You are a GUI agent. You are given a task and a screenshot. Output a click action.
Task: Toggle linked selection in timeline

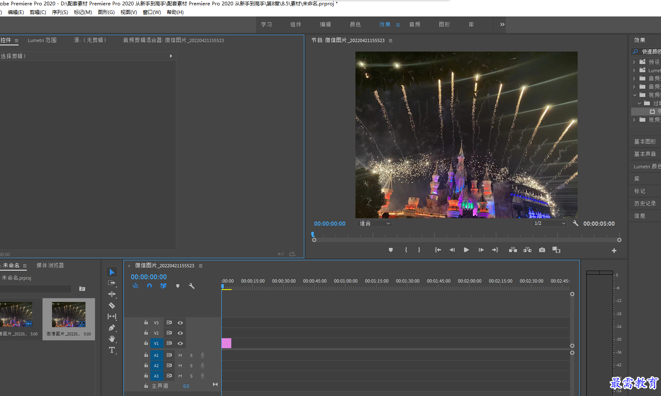pos(163,286)
